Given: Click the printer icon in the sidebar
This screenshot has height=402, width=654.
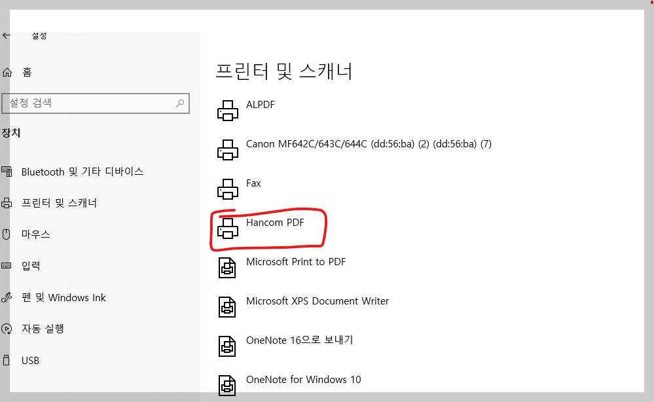Looking at the screenshot, I should tap(7, 203).
